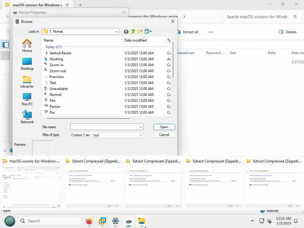Go to Desktop in the places bar
This screenshot has width=304, height=228.
click(x=27, y=64)
